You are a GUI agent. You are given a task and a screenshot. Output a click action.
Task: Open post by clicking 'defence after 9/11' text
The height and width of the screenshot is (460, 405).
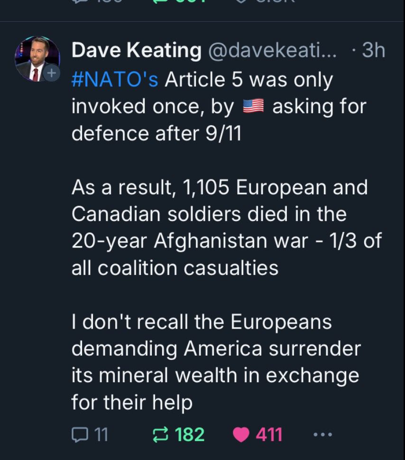(x=156, y=133)
